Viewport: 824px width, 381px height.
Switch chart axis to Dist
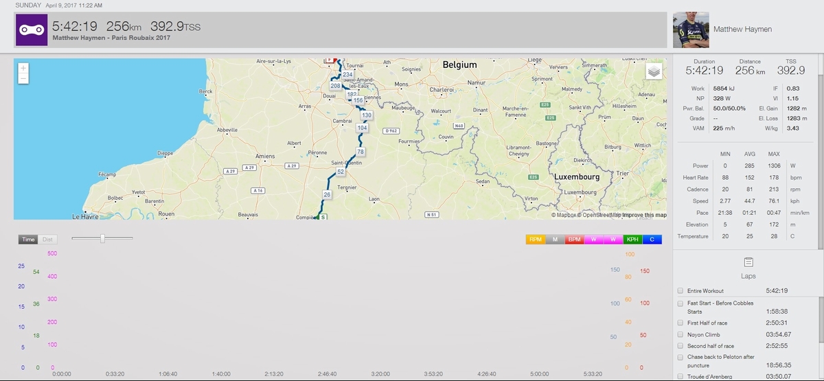pyautogui.click(x=47, y=240)
